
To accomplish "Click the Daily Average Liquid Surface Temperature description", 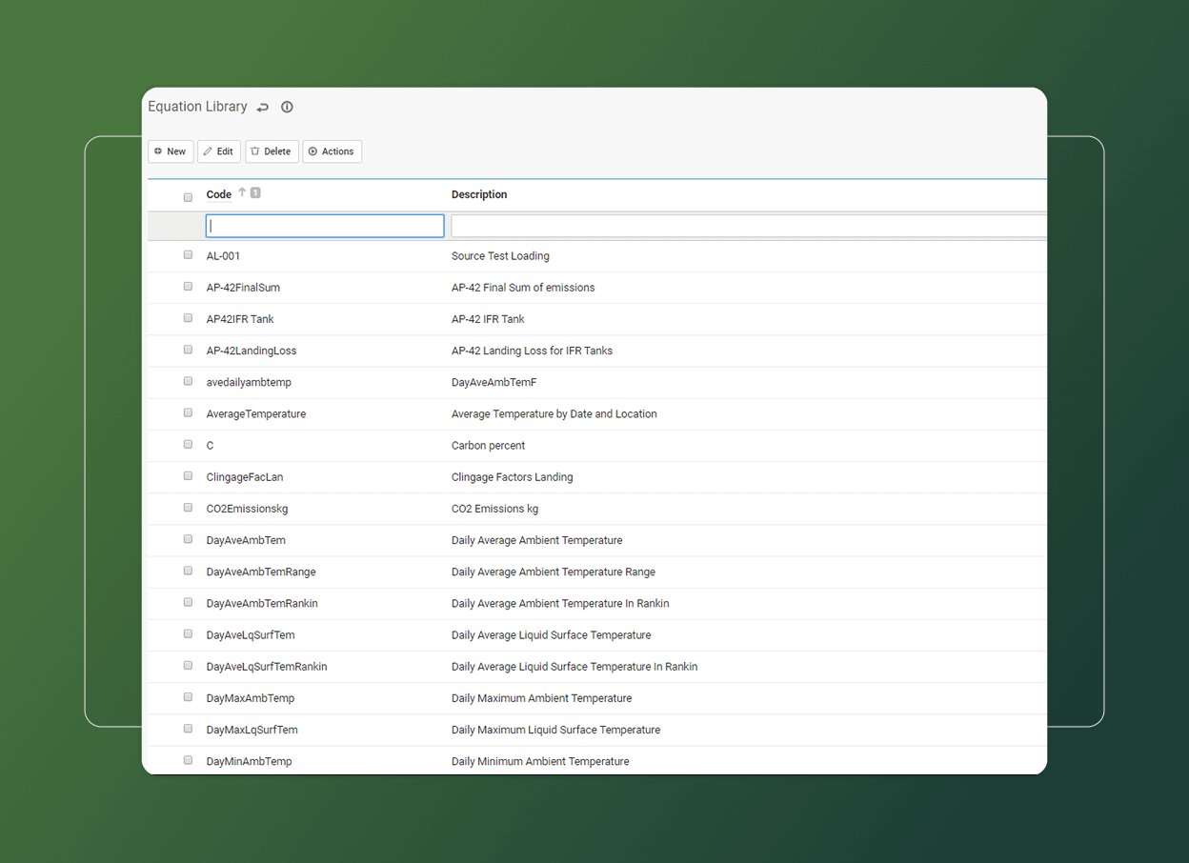I will (x=551, y=635).
